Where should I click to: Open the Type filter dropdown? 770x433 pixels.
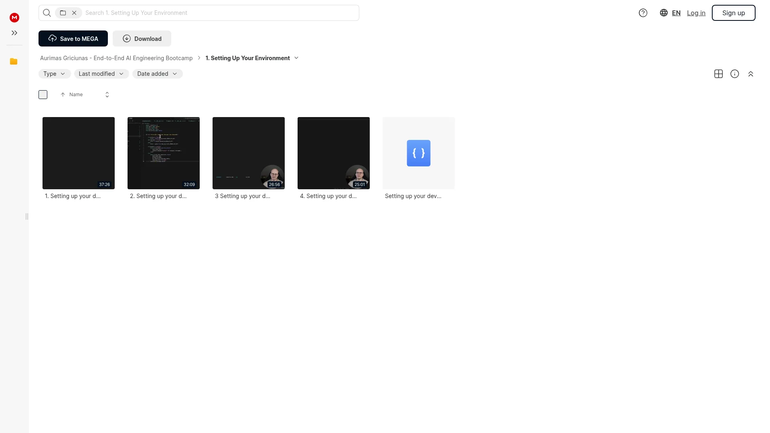click(55, 74)
